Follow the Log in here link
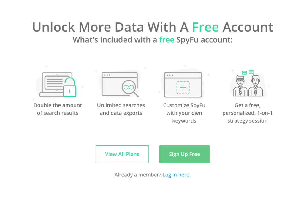Image resolution: width=304 pixels, height=201 pixels. tap(176, 175)
